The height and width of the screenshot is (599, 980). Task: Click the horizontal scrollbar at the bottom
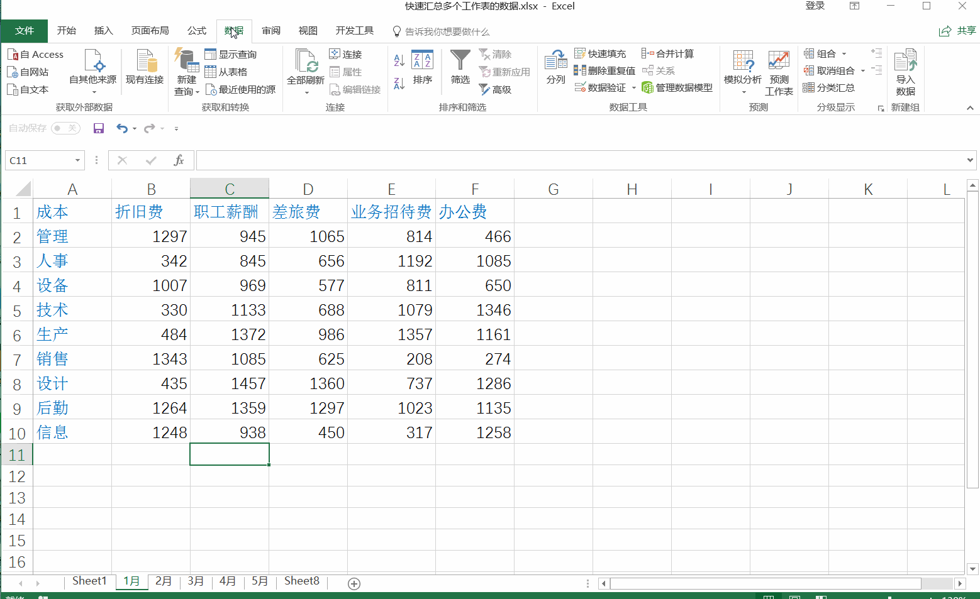[x=766, y=584]
